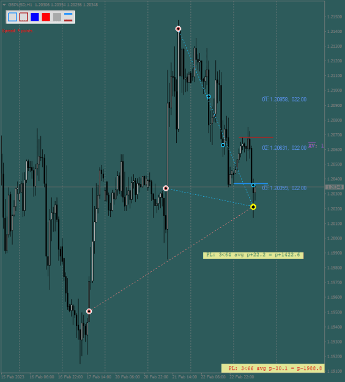Screen dimensions: 345x382
Task: Click 1.19100 on the price scale
Action: tap(335, 371)
